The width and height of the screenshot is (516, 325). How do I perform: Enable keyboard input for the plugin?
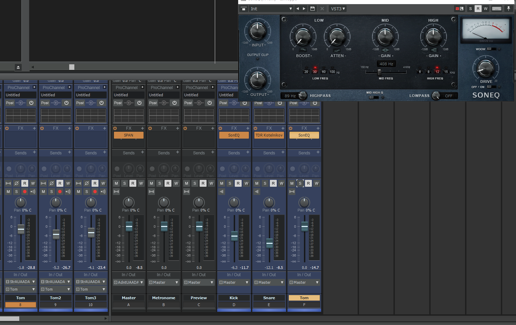point(496,9)
